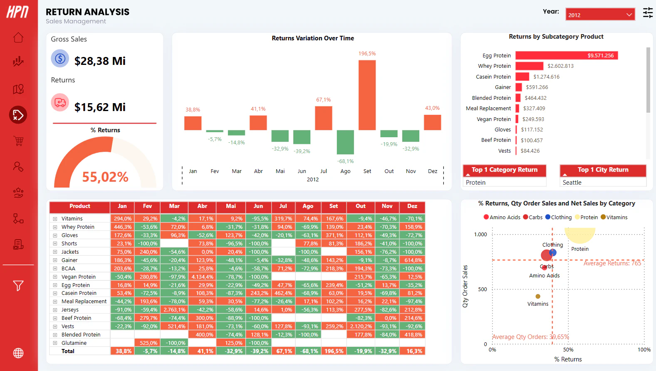Click the subcategory chart vertical scrollbar
This screenshot has height=371, width=656.
pos(648,80)
